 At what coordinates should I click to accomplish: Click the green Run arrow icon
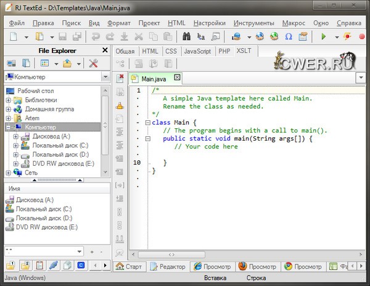pyautogui.click(x=323, y=37)
